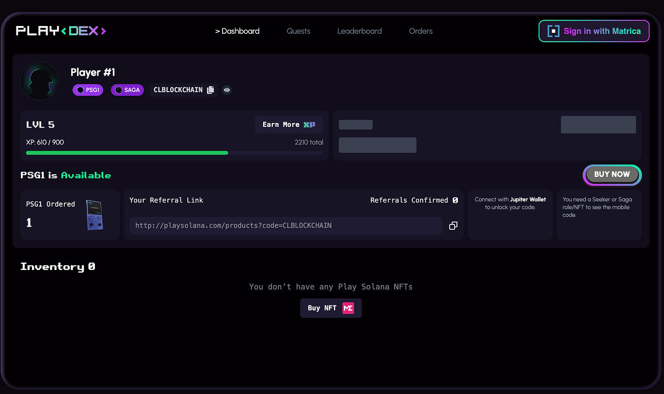Select the PSG1 badge

(x=88, y=90)
